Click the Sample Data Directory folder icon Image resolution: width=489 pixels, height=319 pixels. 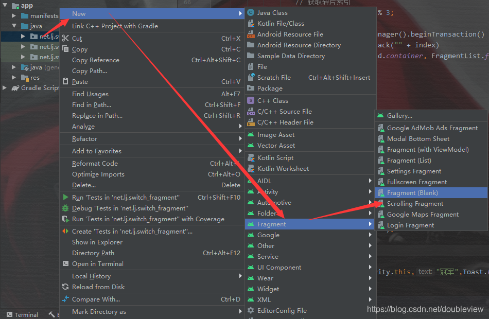[x=251, y=56]
